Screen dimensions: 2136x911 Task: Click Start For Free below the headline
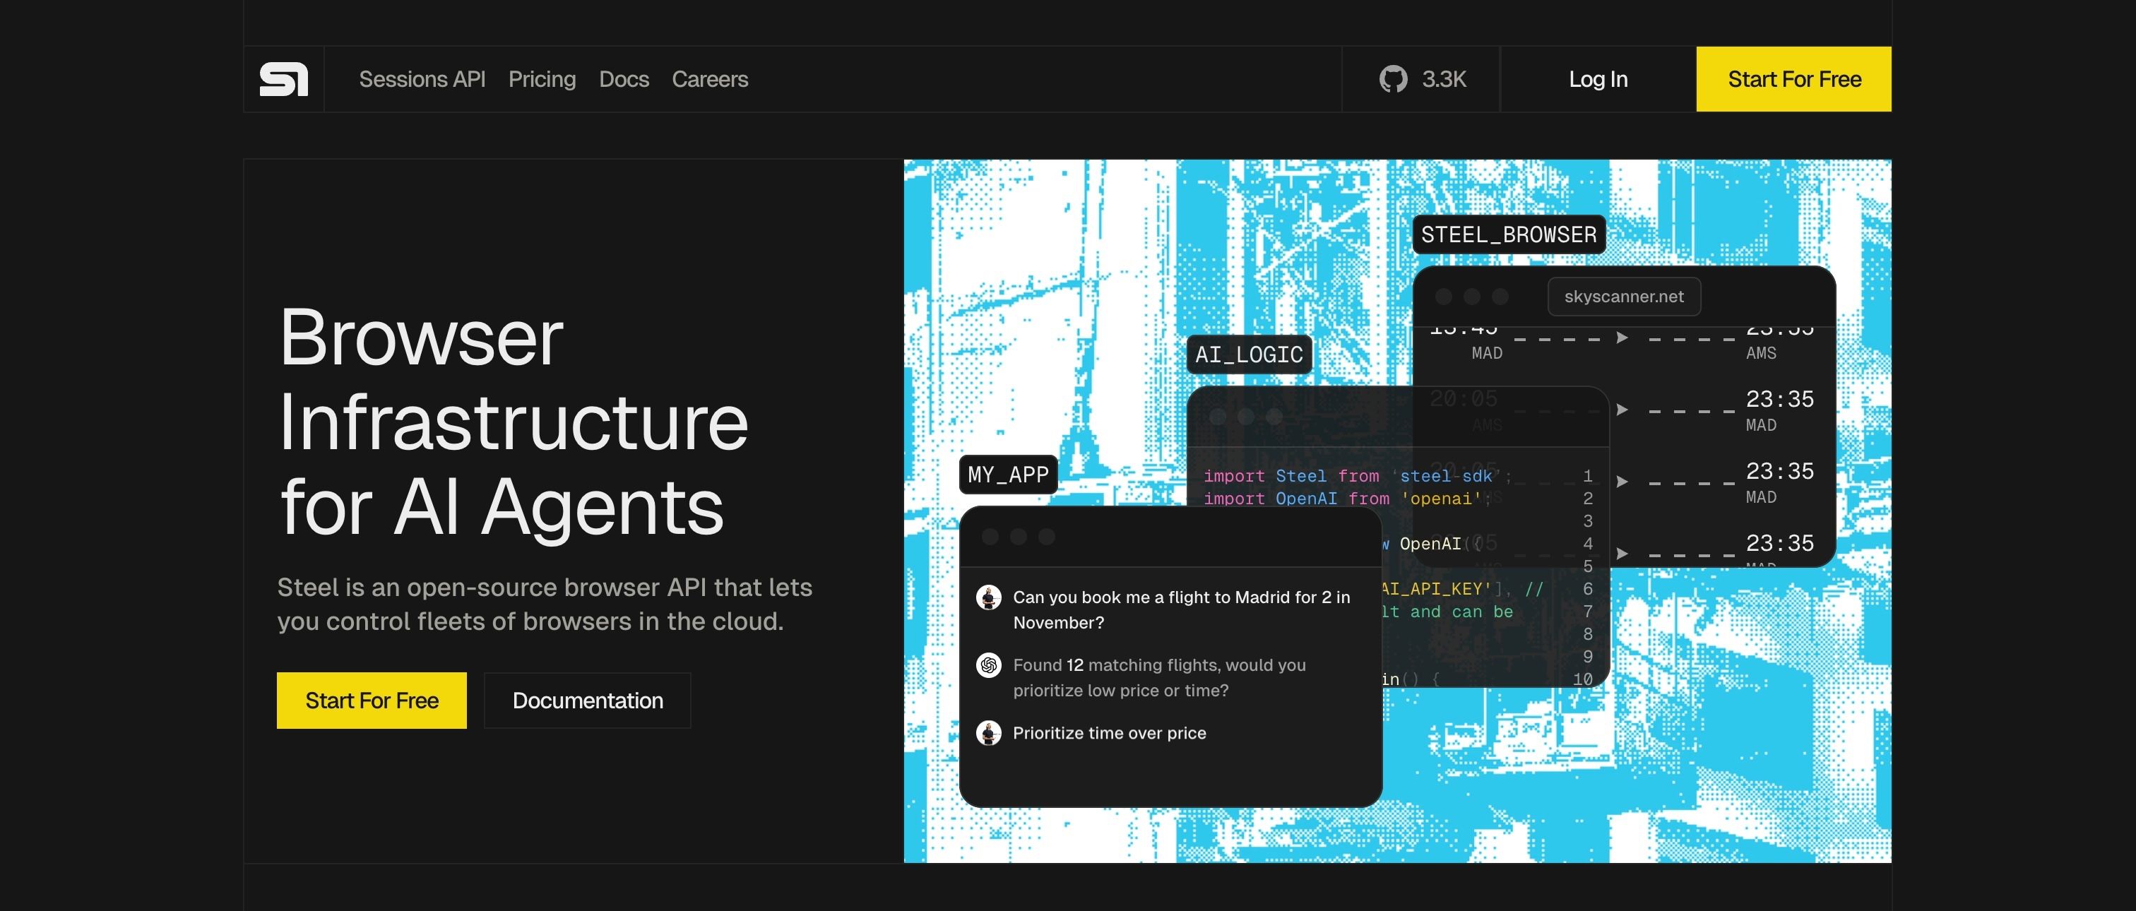[372, 701]
